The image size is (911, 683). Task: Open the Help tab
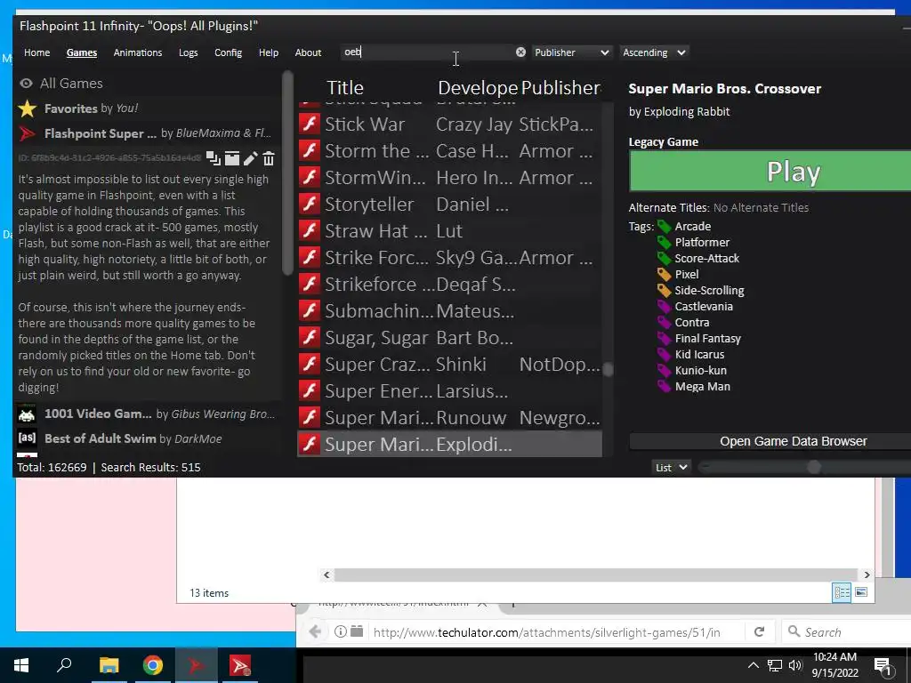click(x=269, y=52)
